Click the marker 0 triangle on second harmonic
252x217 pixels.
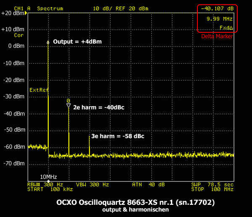click(68, 106)
